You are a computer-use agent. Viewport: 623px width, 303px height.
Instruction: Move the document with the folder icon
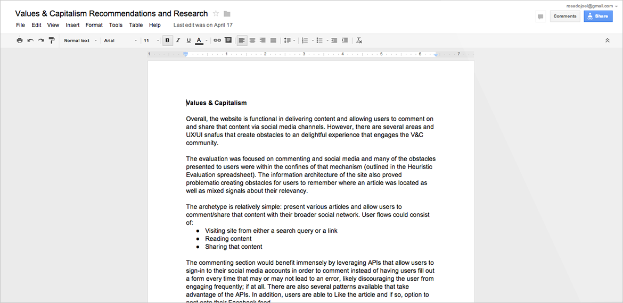227,14
